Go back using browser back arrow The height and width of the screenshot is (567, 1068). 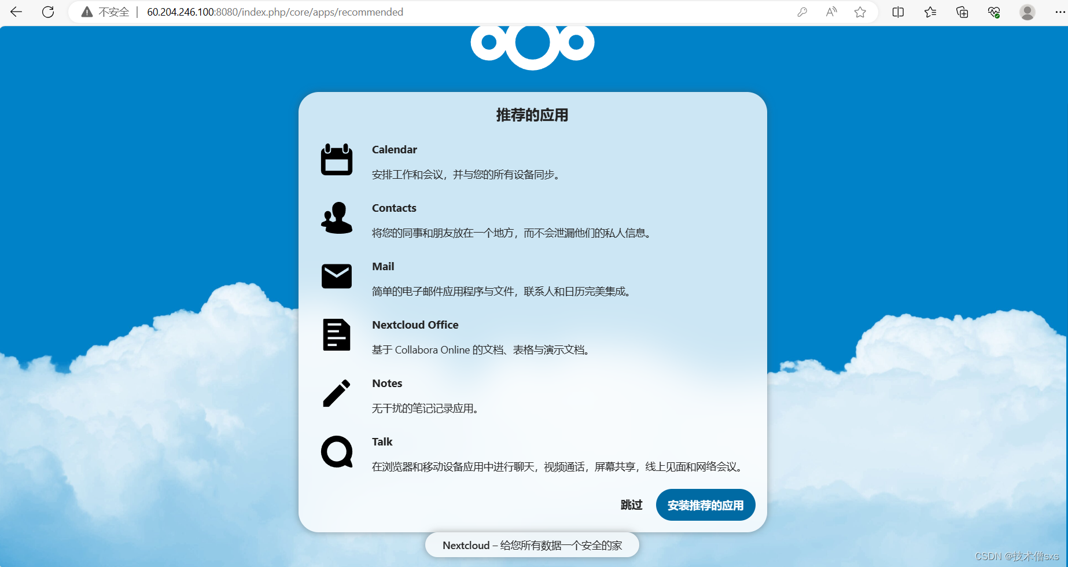[x=16, y=12]
